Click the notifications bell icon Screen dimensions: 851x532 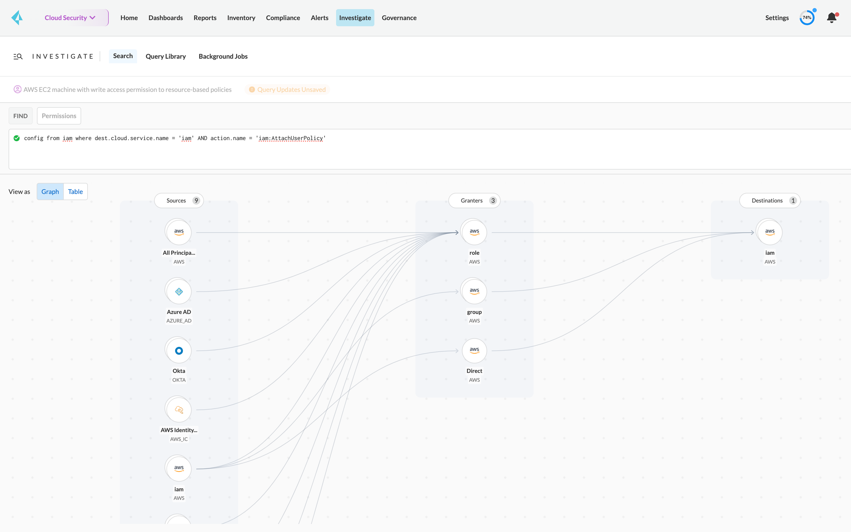click(832, 17)
